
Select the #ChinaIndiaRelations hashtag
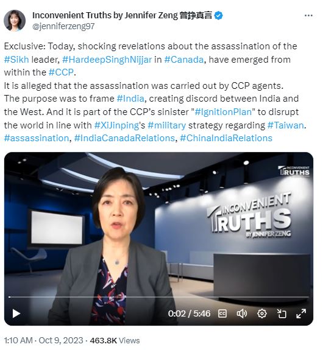[226, 138]
